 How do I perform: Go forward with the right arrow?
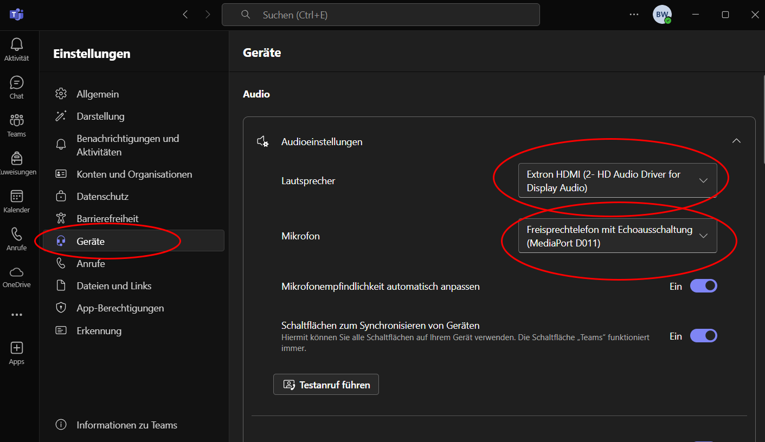pos(208,15)
